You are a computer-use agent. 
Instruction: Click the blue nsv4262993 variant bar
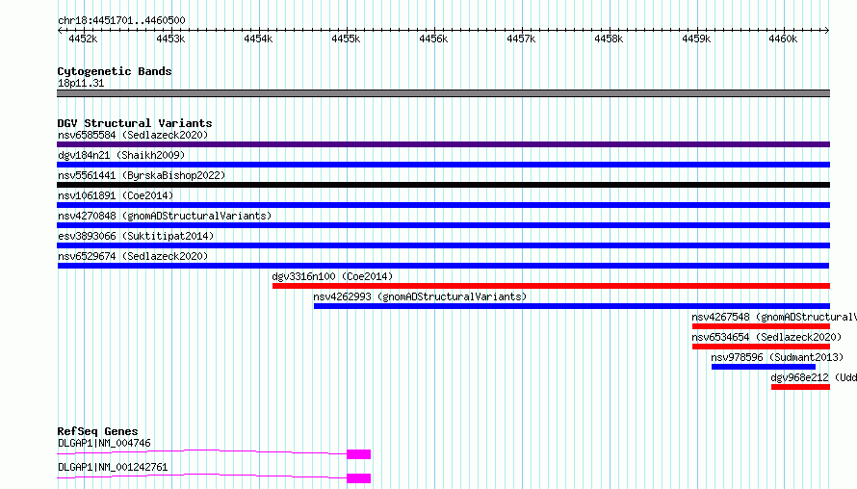pyautogui.click(x=572, y=306)
